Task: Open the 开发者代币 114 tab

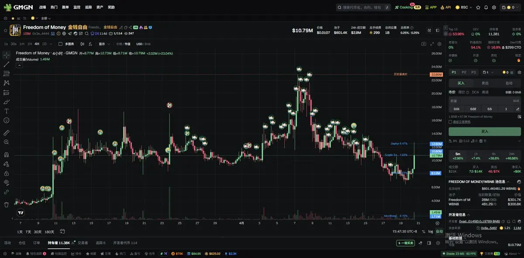Action: pos(125,243)
